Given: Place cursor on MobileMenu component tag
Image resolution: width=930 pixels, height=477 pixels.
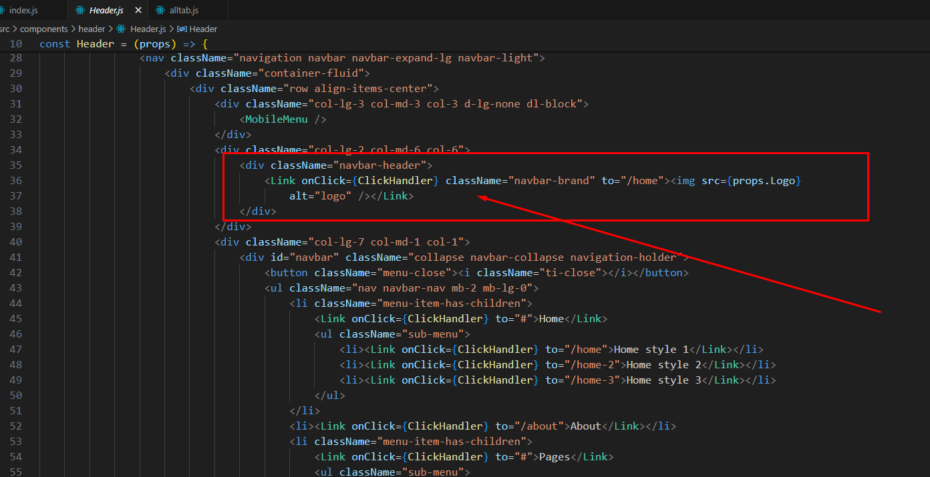Looking at the screenshot, I should tap(277, 119).
